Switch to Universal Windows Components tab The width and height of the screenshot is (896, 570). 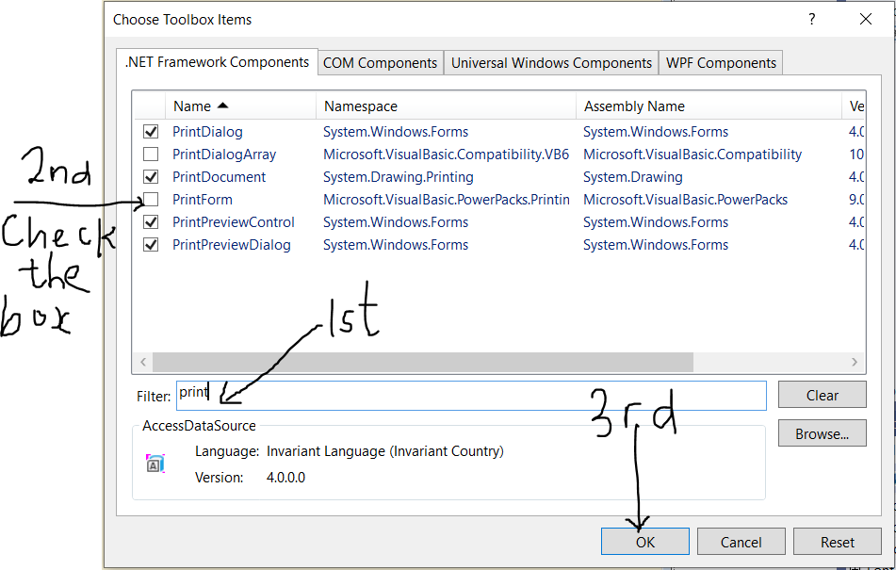[x=551, y=63]
